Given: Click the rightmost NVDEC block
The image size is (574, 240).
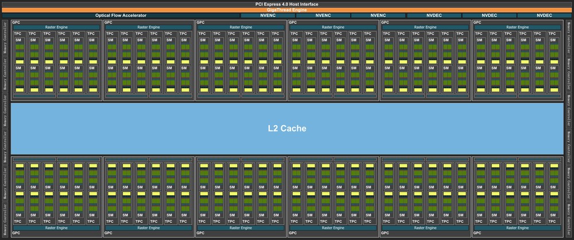Looking at the screenshot, I should [x=544, y=16].
